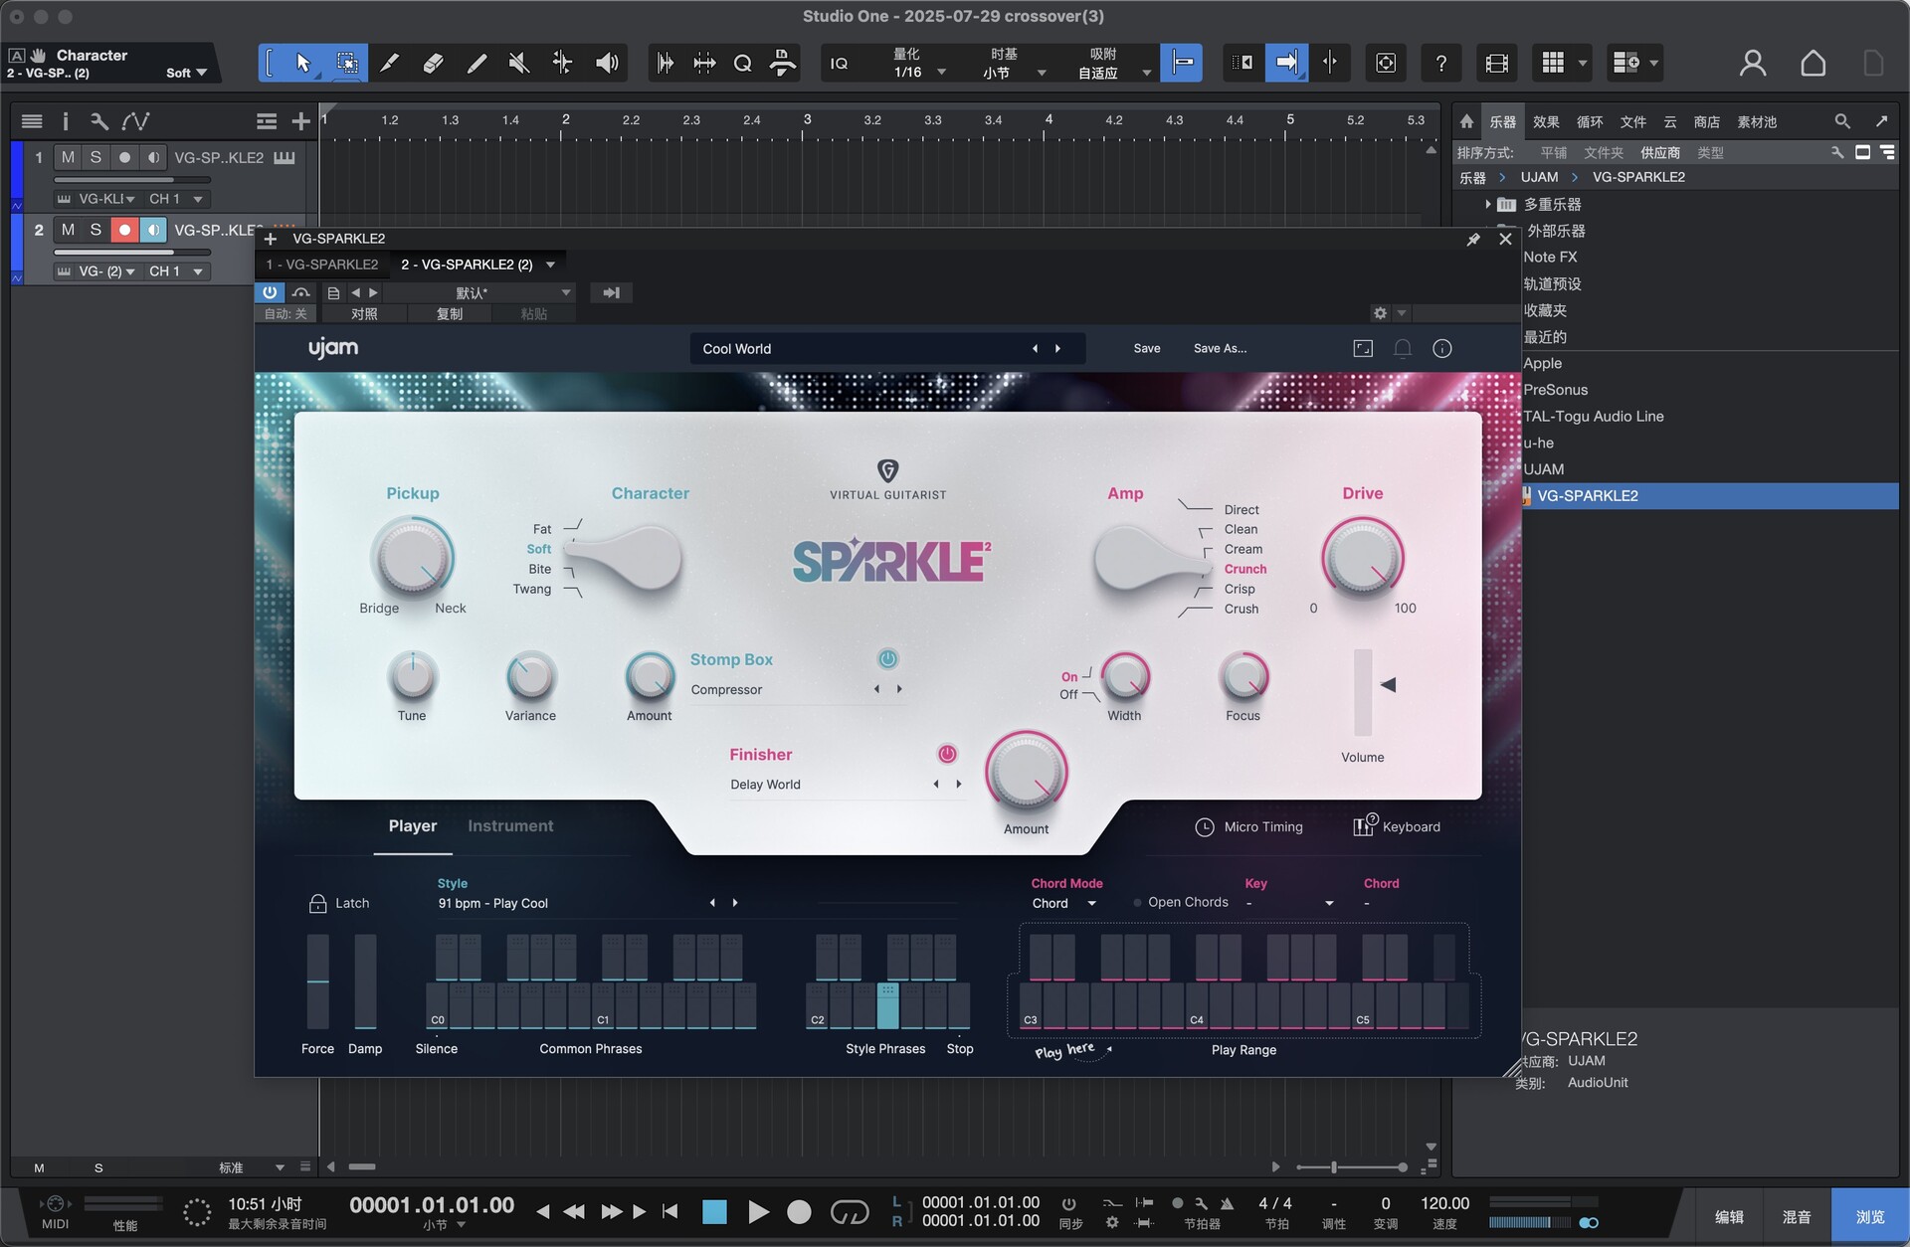Select the Eraser tool
The height and width of the screenshot is (1247, 1910).
click(433, 64)
